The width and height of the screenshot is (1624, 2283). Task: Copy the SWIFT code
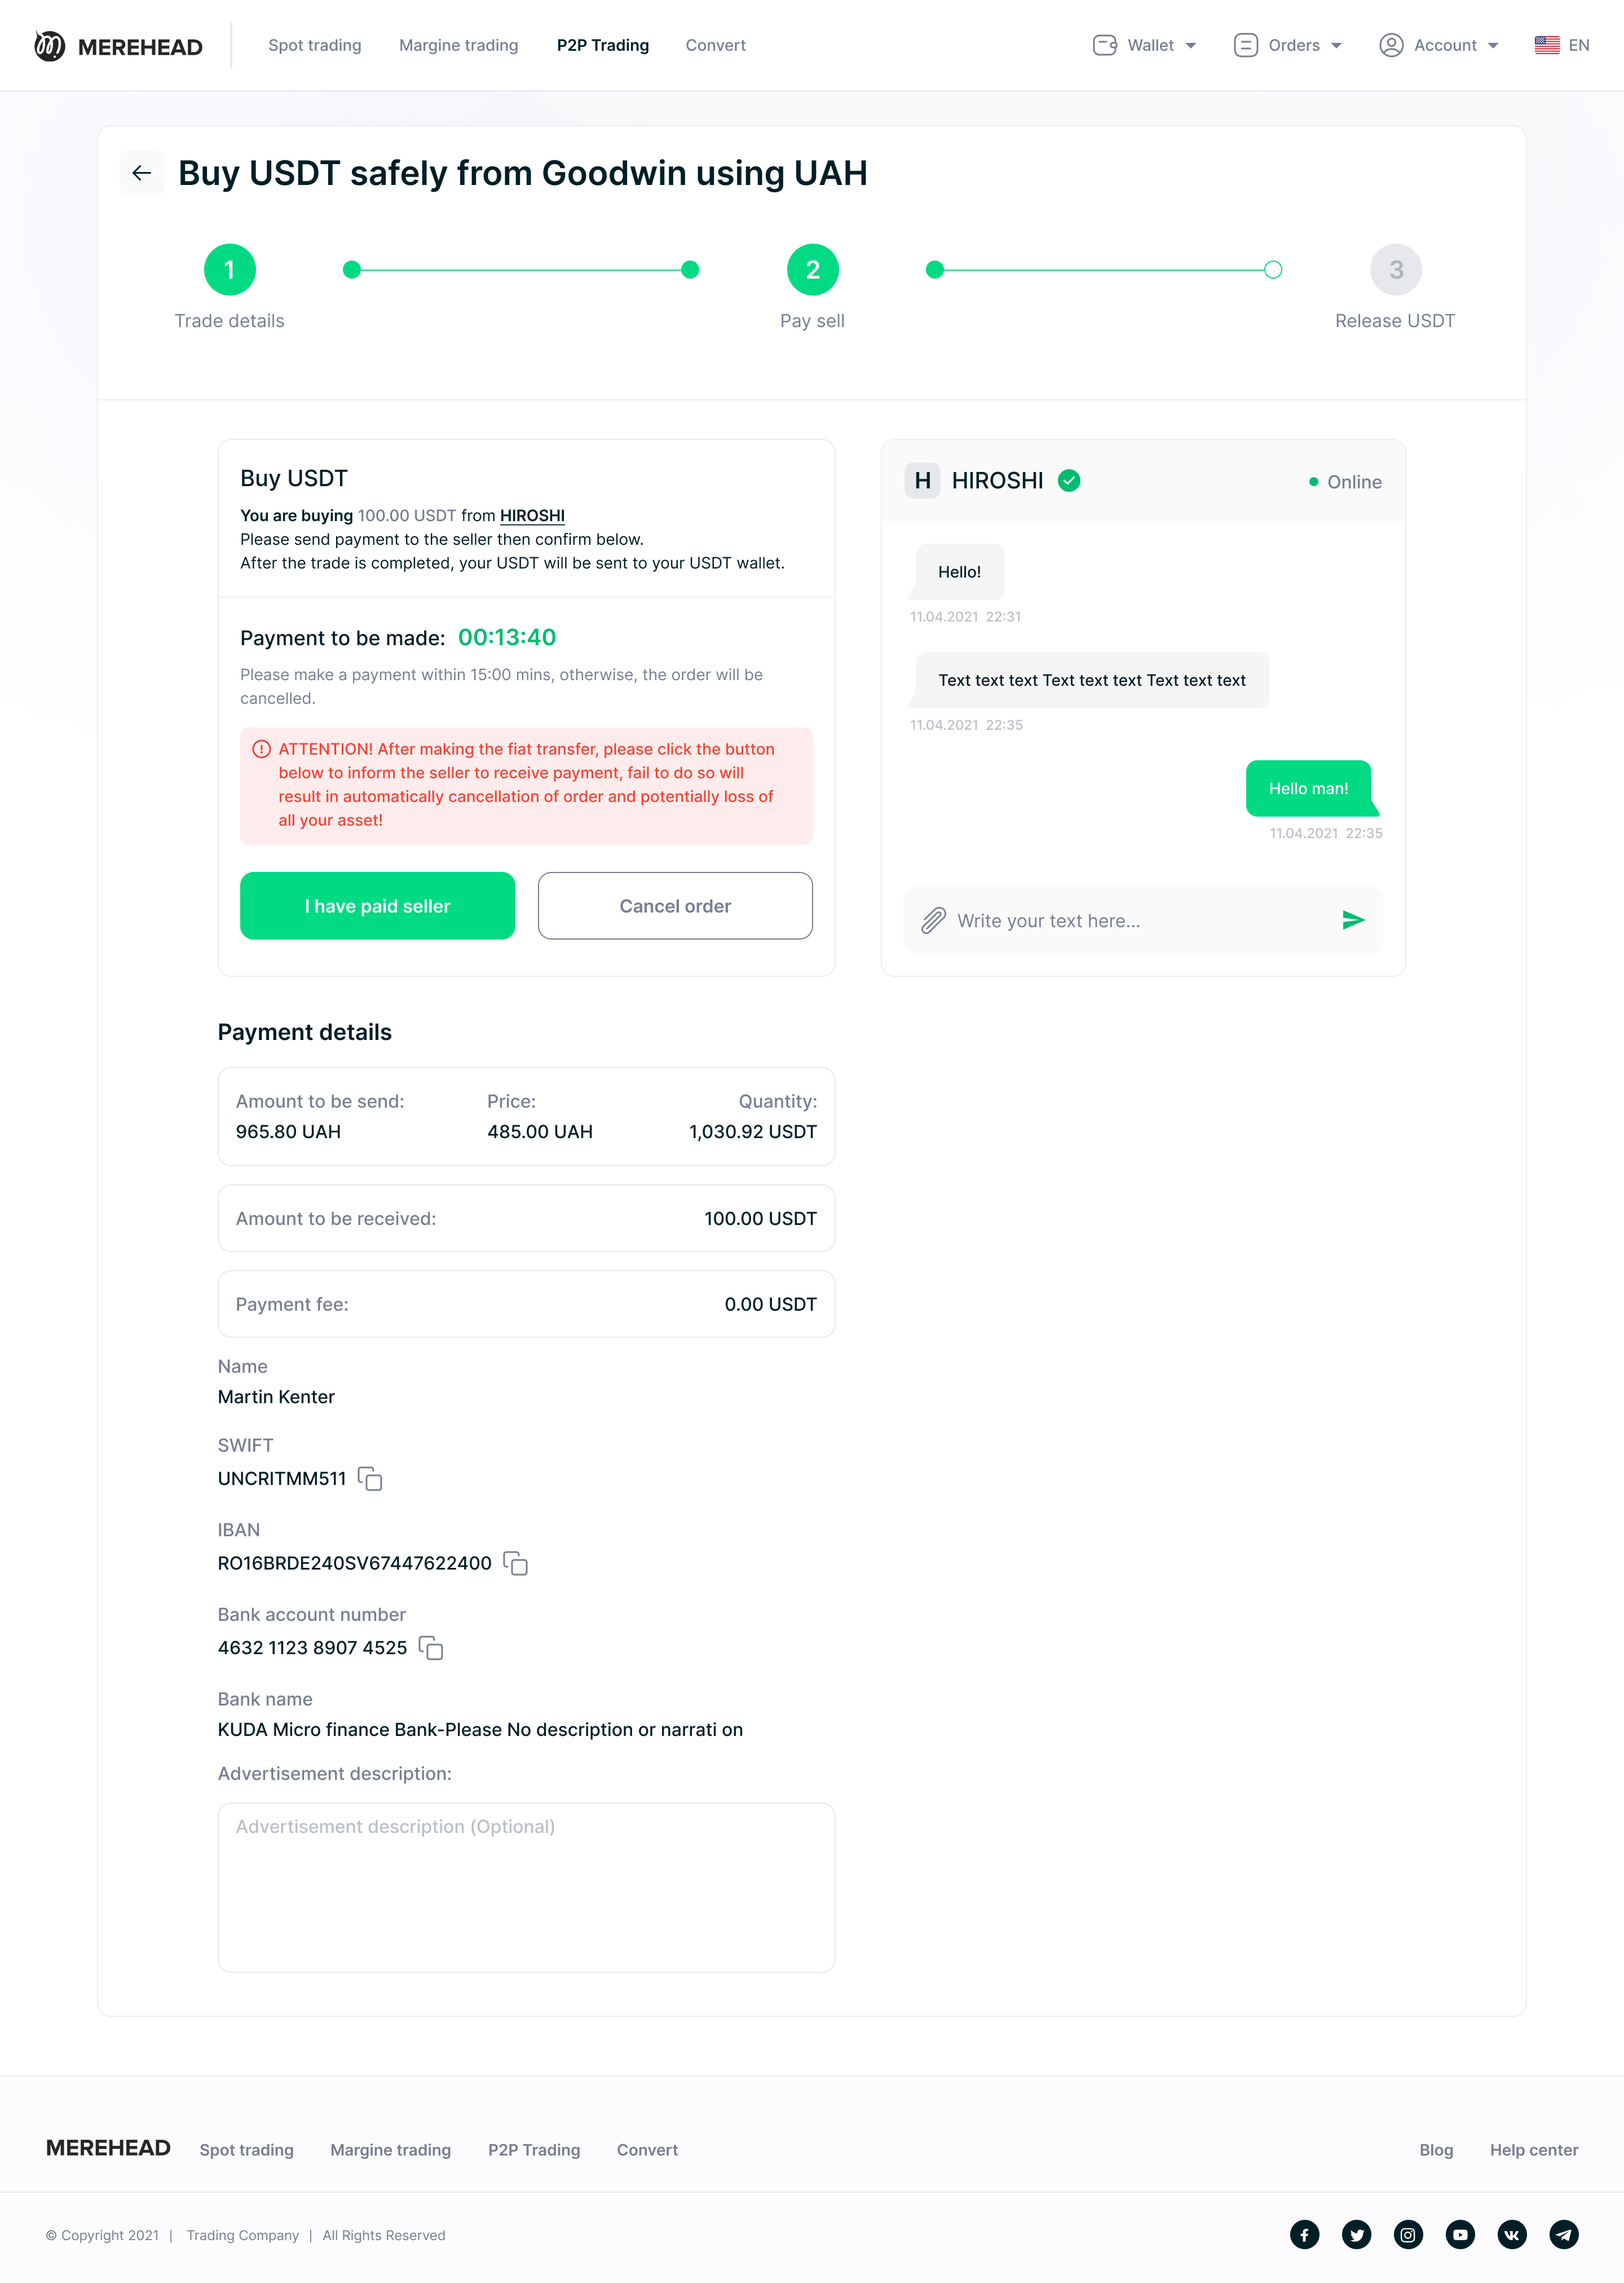coord(370,1479)
